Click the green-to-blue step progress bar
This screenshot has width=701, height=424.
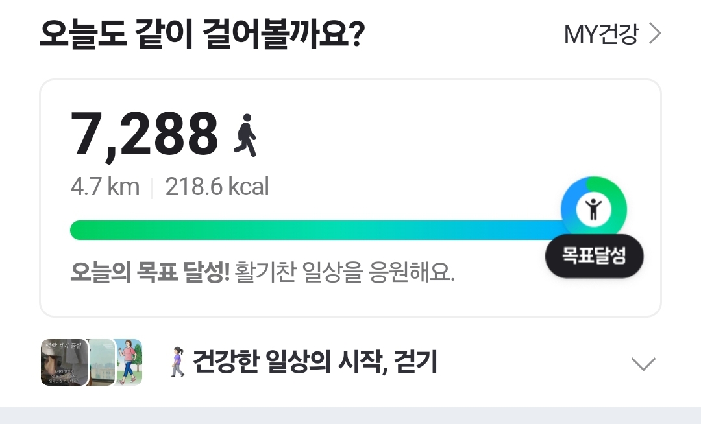click(x=312, y=230)
